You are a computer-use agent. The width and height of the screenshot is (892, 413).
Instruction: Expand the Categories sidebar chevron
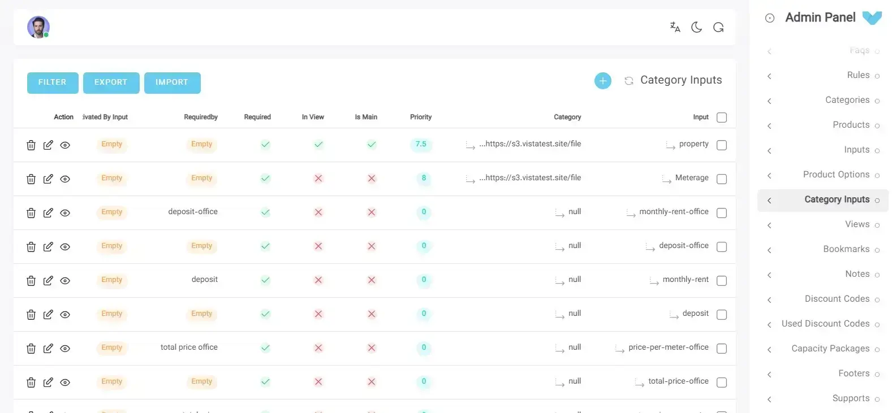769,101
